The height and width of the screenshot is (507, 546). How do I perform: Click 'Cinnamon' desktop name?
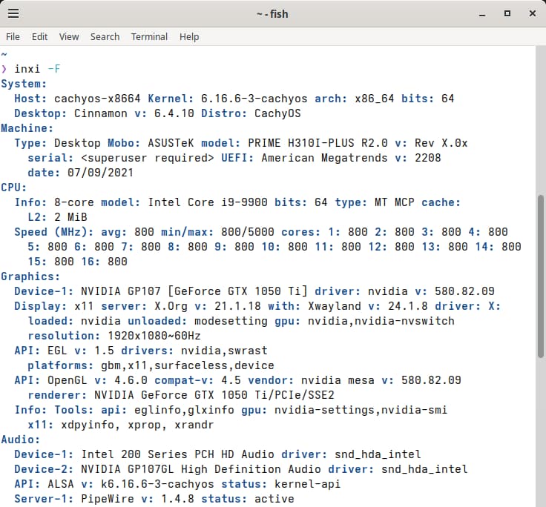tap(101, 113)
